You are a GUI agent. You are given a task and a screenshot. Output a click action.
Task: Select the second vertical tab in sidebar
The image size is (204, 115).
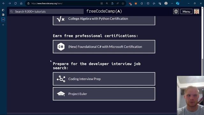click(3, 15)
